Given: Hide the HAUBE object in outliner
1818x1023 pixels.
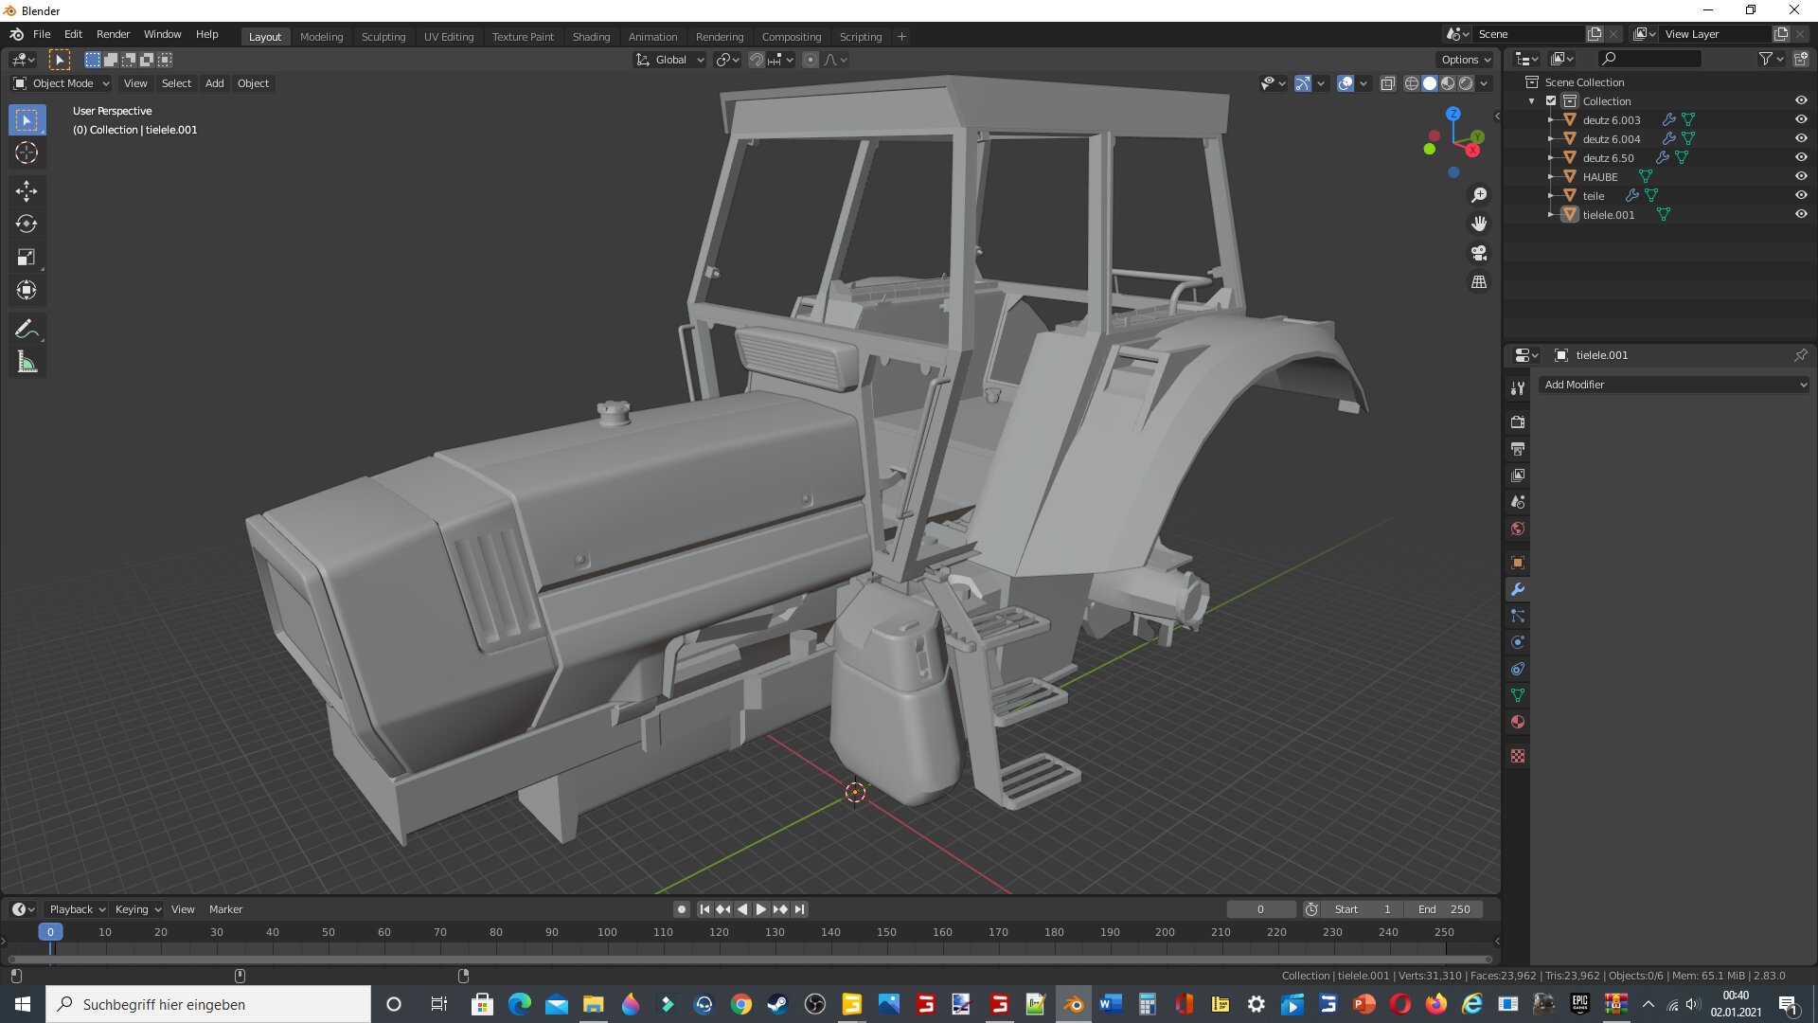Looking at the screenshot, I should (x=1801, y=176).
